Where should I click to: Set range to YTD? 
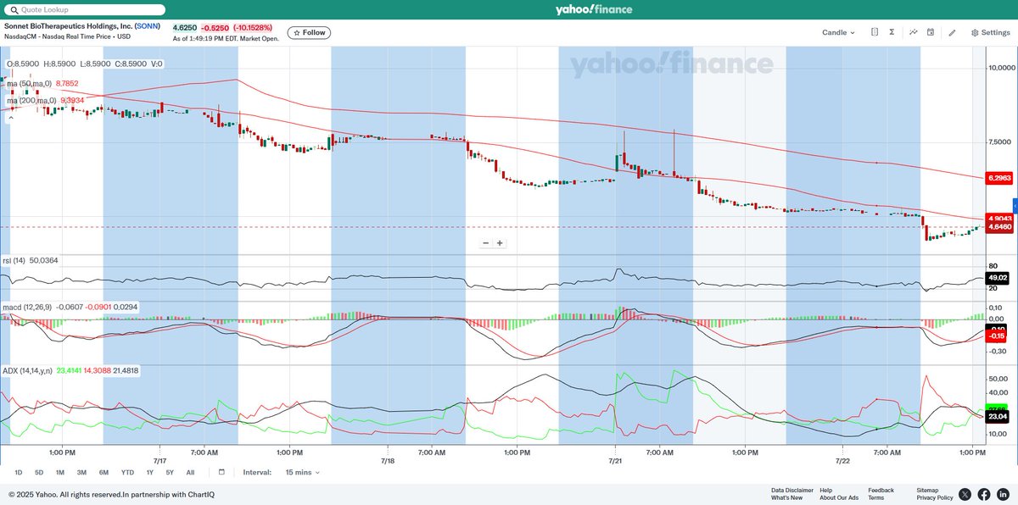coord(127,472)
